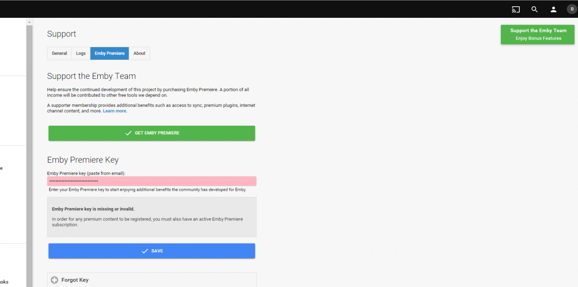Screen dimensions: 578x287
Task: Open the About tab
Action: [140, 53]
